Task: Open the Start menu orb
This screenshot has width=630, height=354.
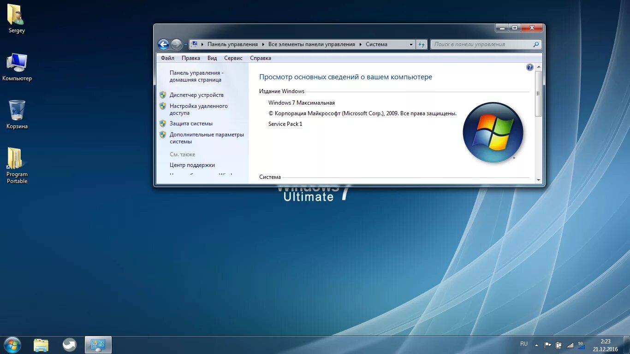Action: tap(12, 345)
